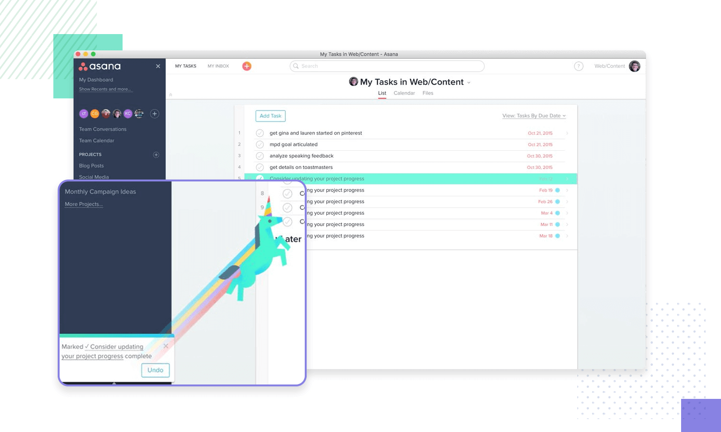721x432 pixels.
Task: Select the List view tab
Action: click(x=382, y=93)
